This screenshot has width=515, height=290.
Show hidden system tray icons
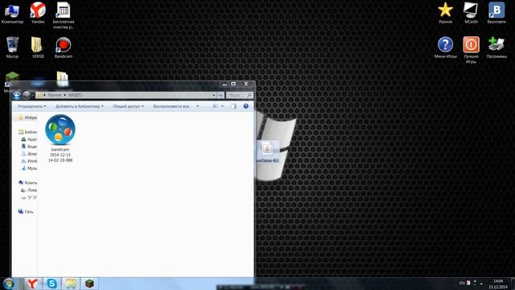481,283
